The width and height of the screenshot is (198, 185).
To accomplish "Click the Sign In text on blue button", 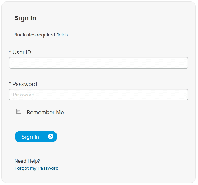I will point(30,137).
